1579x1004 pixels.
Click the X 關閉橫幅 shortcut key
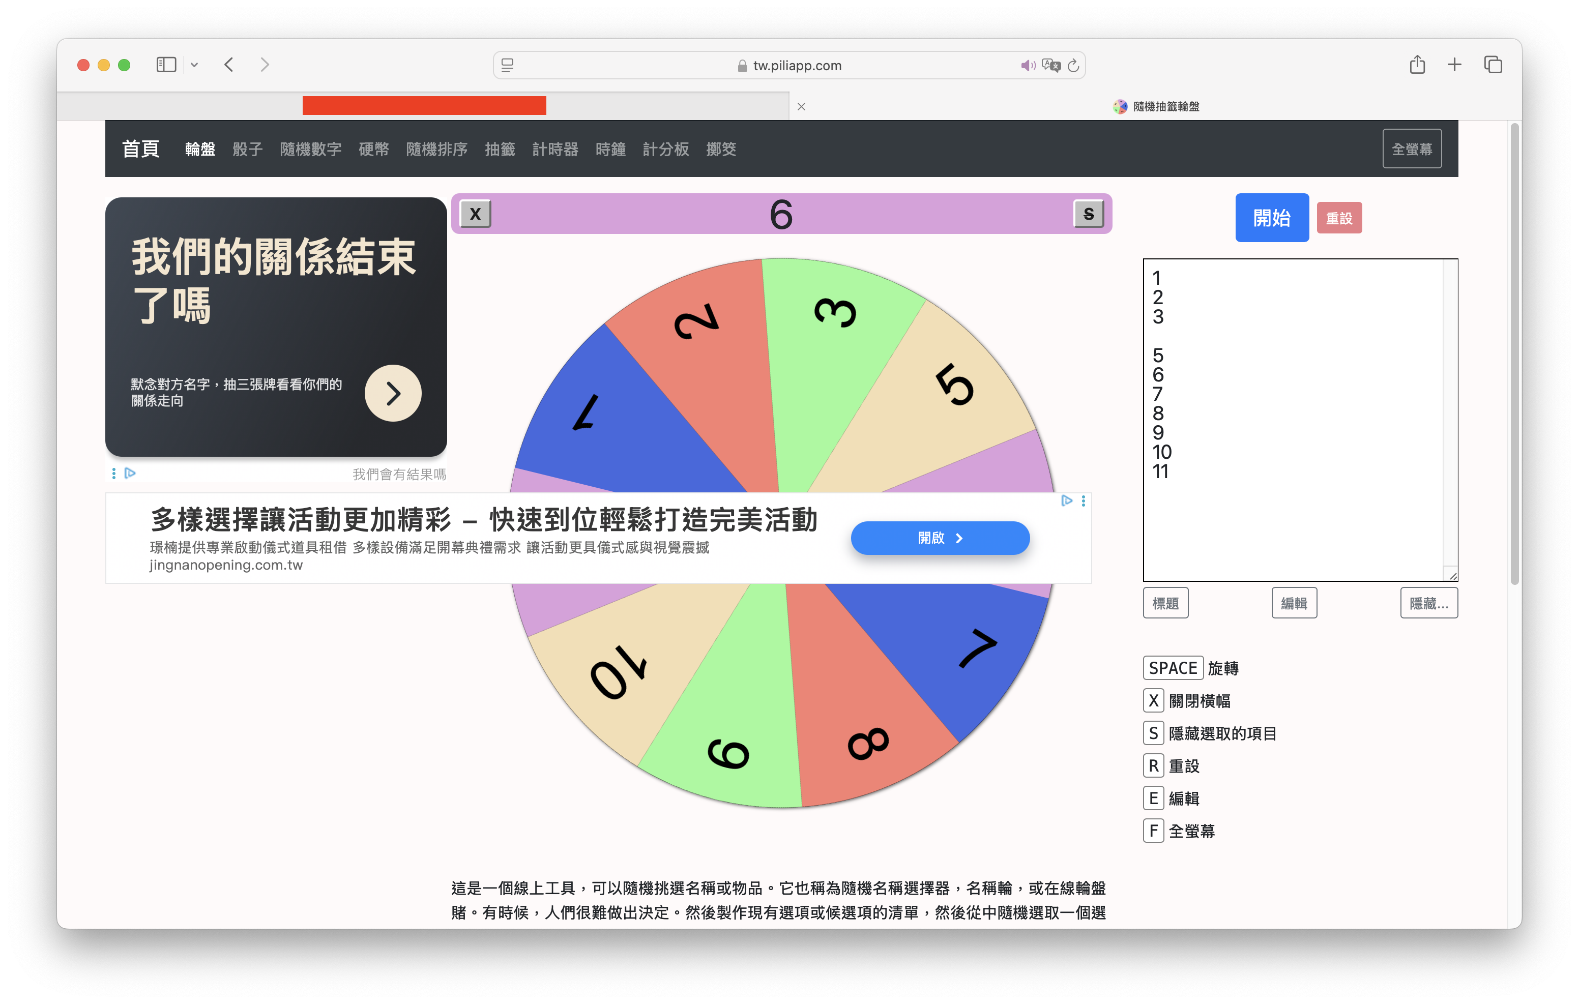(1153, 700)
